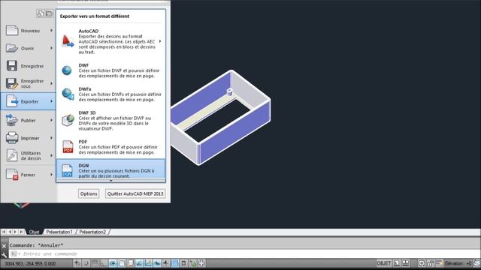The height and width of the screenshot is (270, 481).
Task: Switch to the Présentation1 layout tab
Action: click(x=59, y=232)
